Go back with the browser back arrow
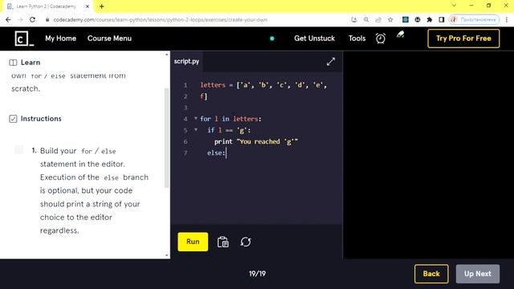The width and height of the screenshot is (514, 289). click(x=8, y=19)
